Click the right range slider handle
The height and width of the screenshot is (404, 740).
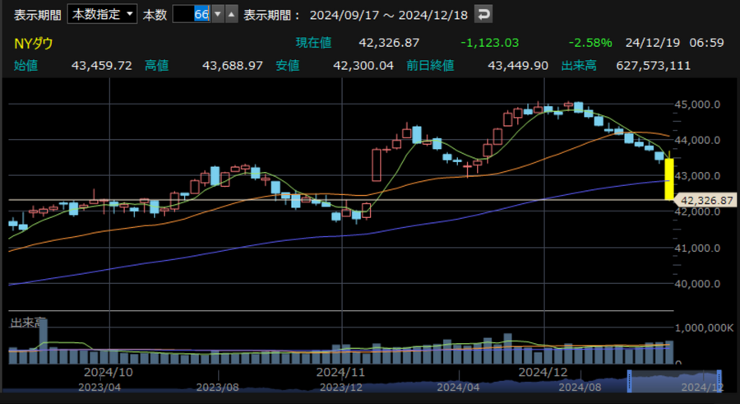[x=719, y=381]
